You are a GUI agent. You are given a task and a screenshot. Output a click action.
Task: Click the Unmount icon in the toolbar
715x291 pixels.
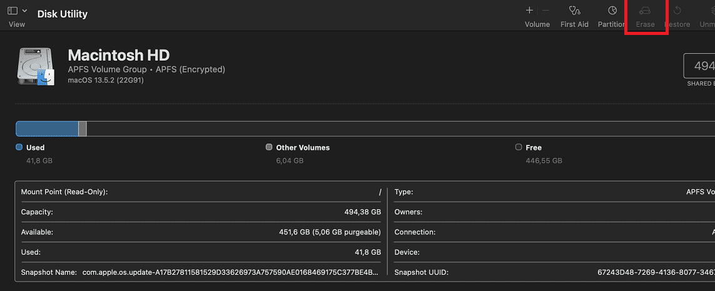[709, 11]
